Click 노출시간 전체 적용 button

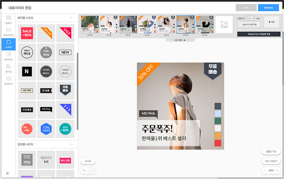click(x=249, y=24)
